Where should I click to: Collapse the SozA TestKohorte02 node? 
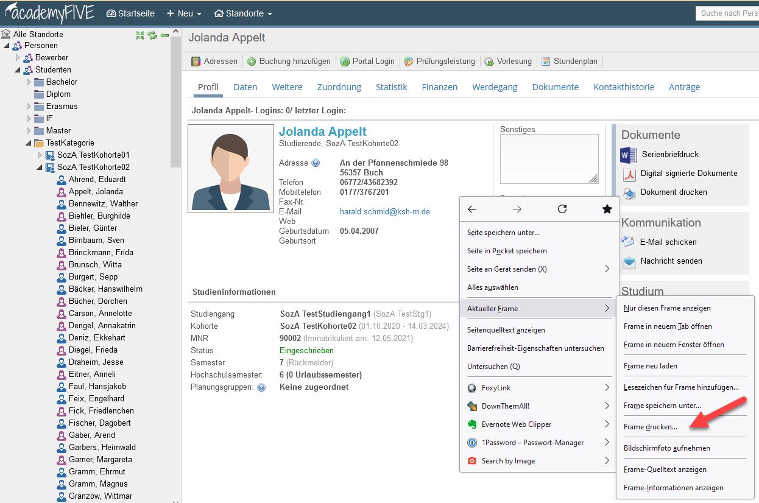pyautogui.click(x=40, y=167)
